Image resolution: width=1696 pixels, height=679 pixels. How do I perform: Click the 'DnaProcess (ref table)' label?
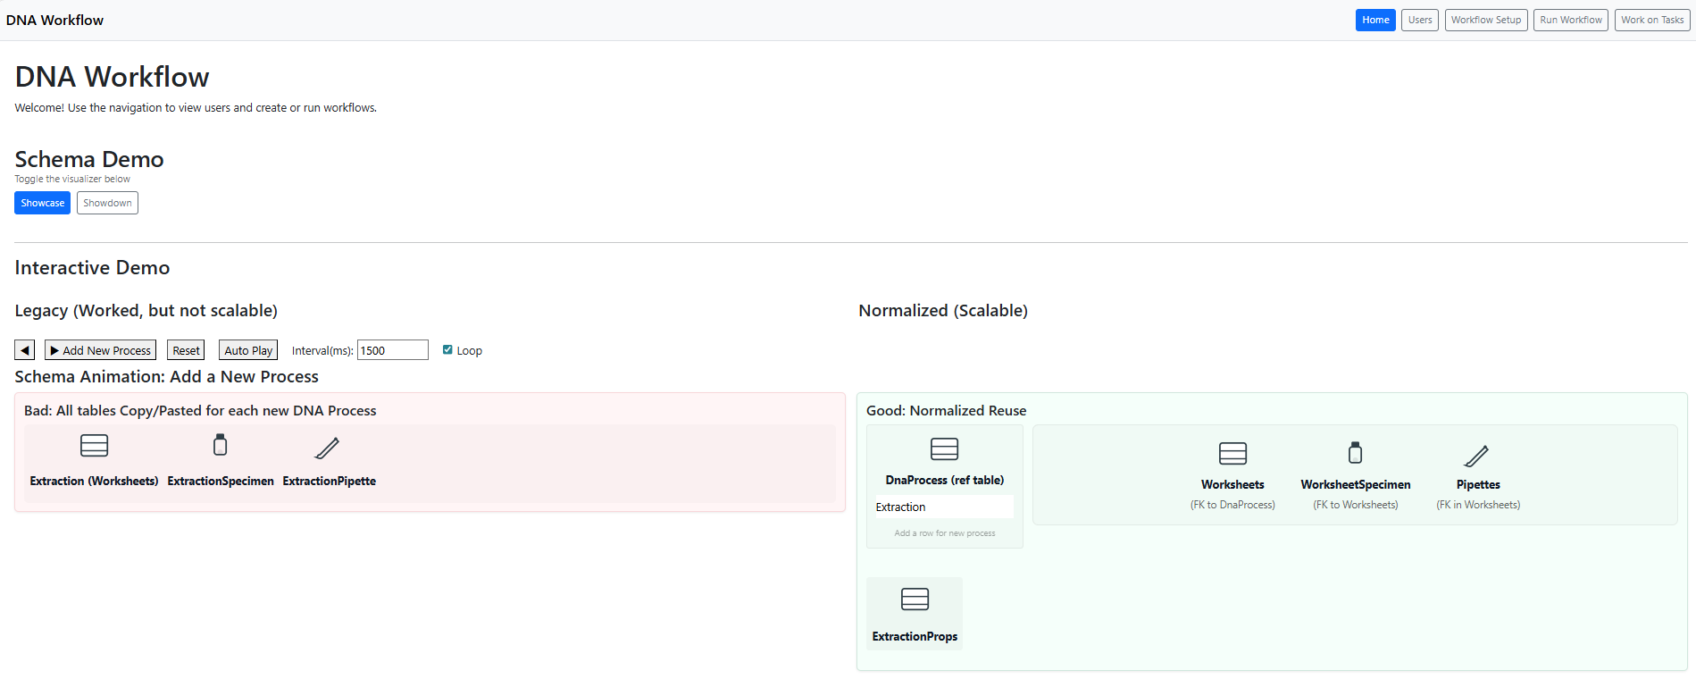tap(945, 480)
